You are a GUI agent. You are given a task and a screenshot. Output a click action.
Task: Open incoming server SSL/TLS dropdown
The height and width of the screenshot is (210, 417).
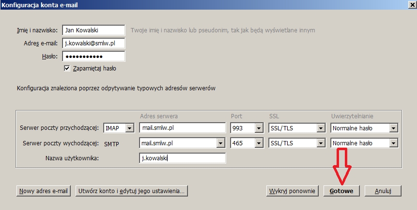(320, 128)
